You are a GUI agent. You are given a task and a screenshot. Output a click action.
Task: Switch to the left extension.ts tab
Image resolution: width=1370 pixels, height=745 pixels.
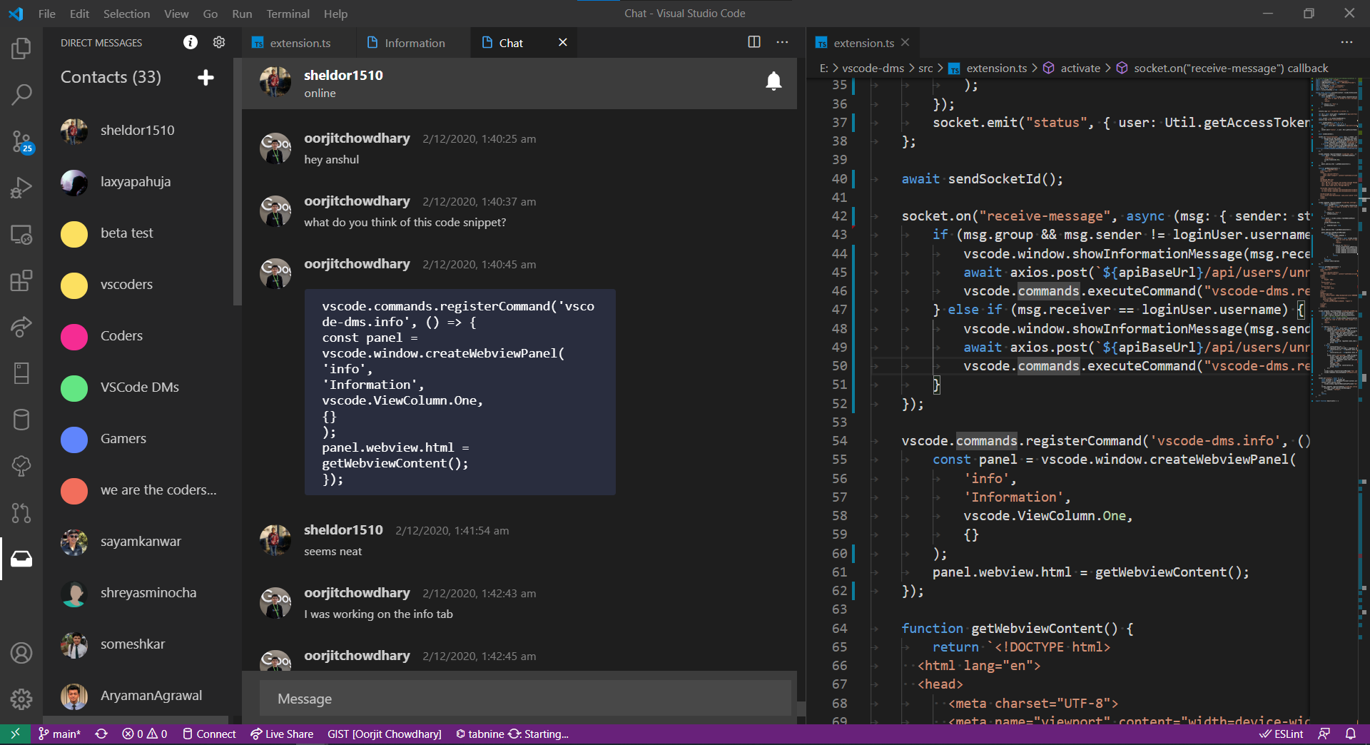(x=298, y=43)
